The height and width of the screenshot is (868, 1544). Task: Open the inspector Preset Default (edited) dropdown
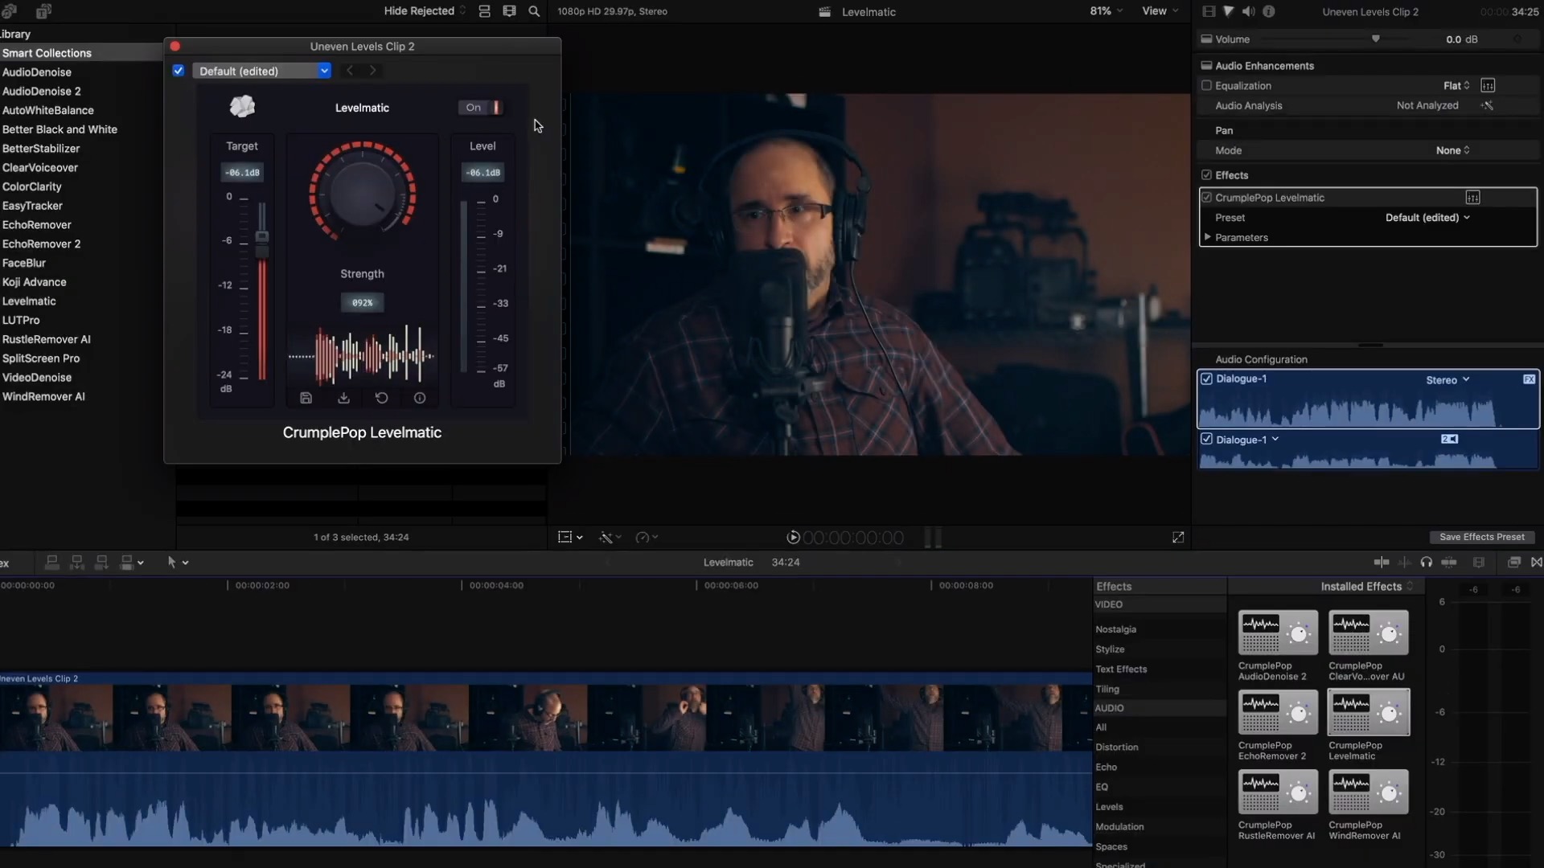[1427, 218]
